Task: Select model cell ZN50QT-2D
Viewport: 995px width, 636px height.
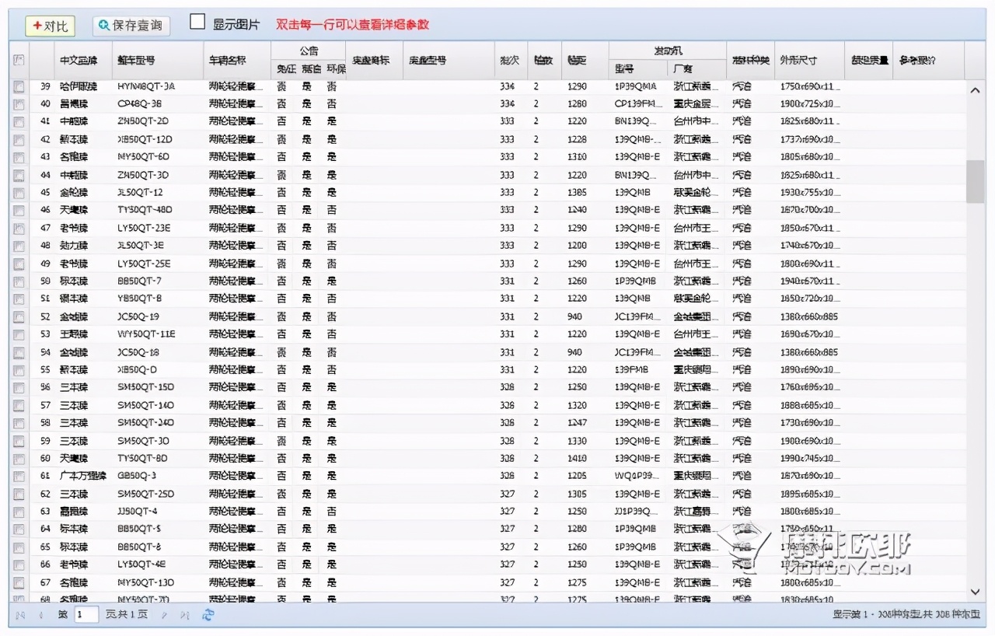Action: click(143, 121)
